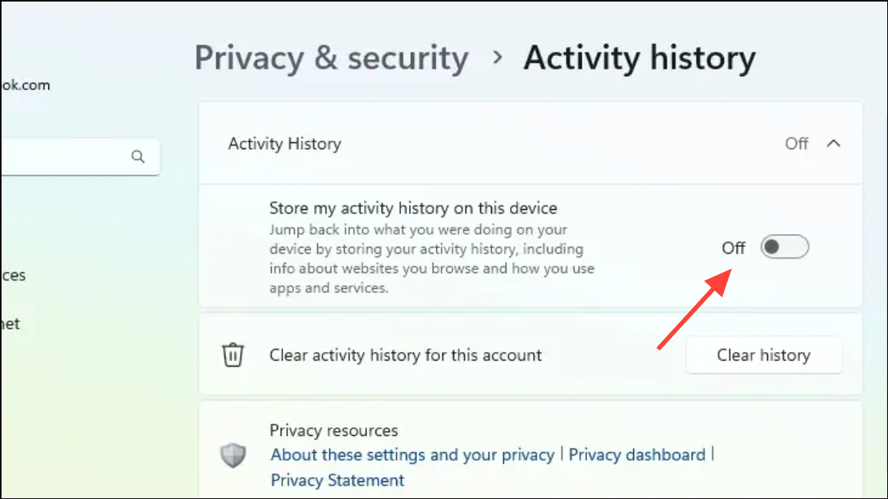Collapse the Activity History section chevron
Image resolution: width=888 pixels, height=499 pixels.
[x=833, y=144]
